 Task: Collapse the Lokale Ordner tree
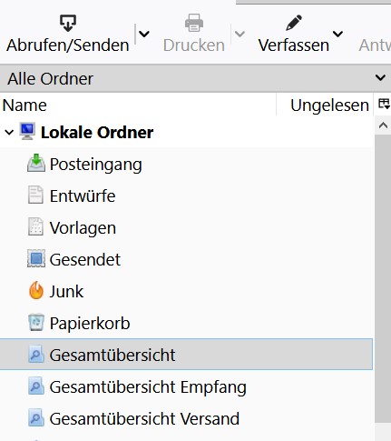(9, 133)
